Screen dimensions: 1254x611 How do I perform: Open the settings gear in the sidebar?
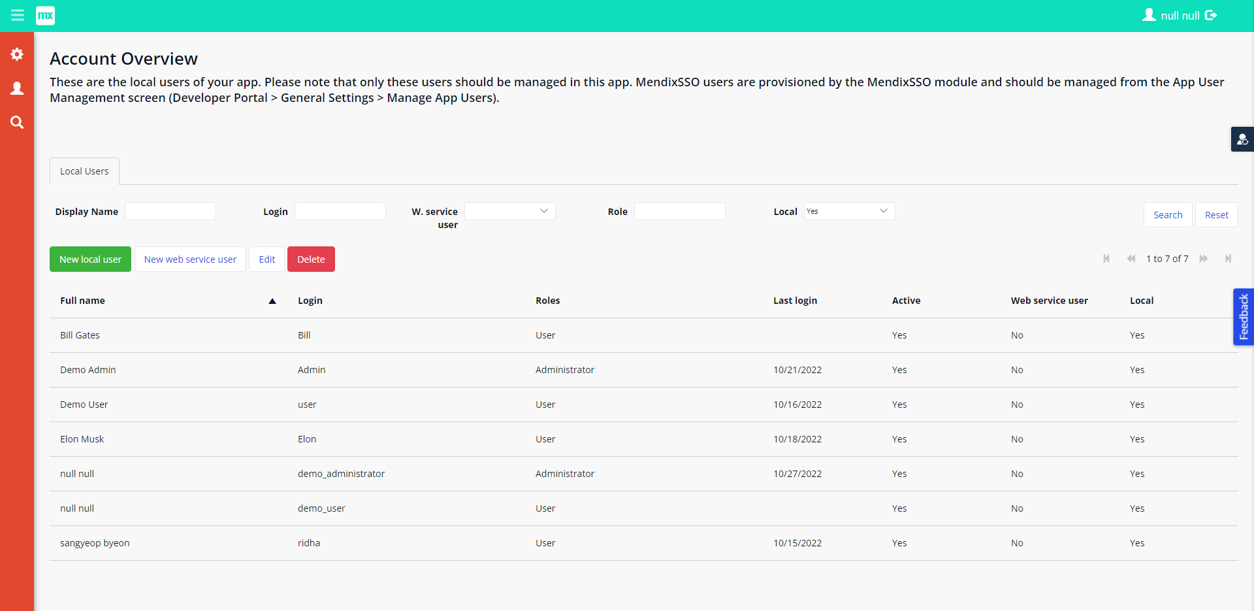tap(17, 54)
